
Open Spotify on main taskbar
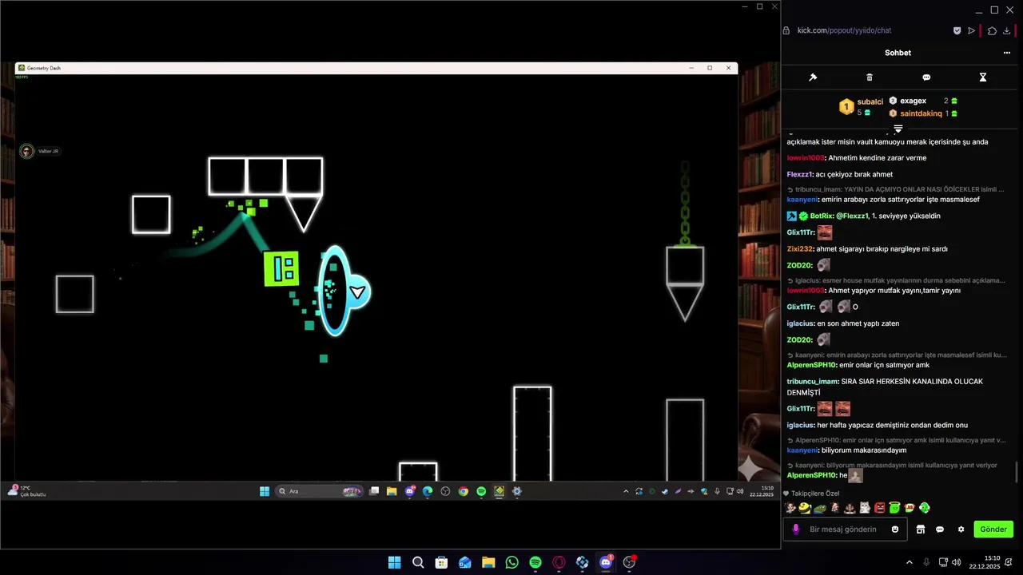click(x=535, y=562)
